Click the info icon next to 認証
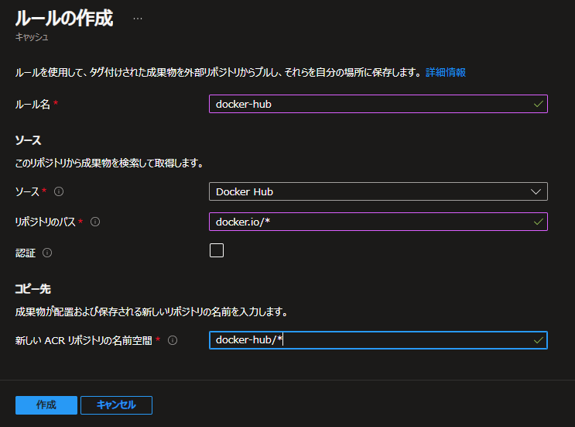 [47, 253]
